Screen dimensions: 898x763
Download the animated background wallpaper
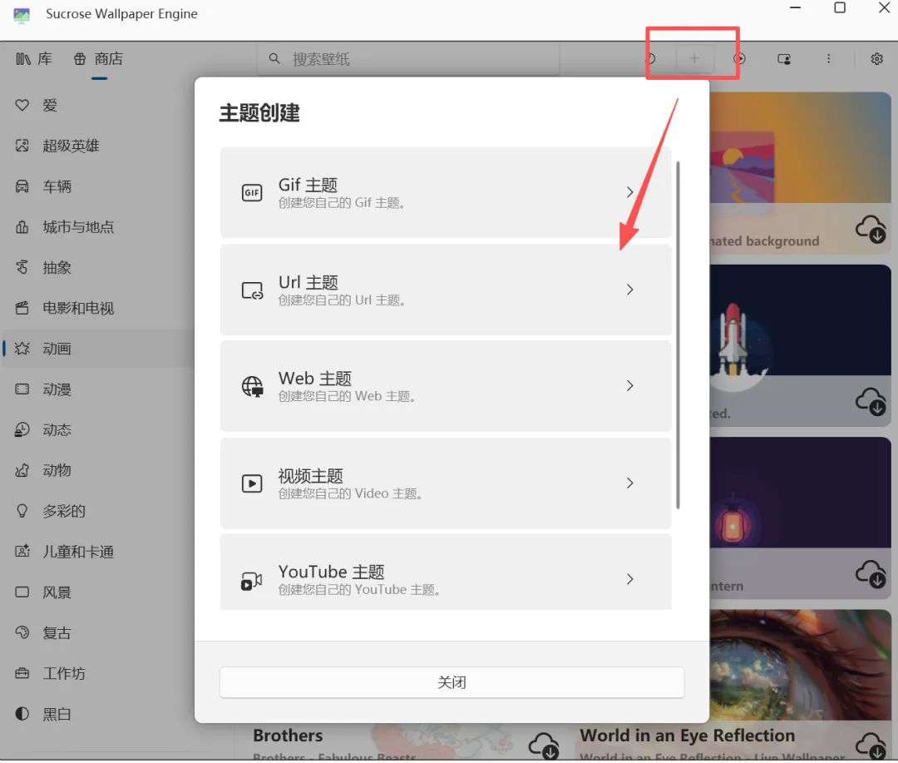[871, 230]
